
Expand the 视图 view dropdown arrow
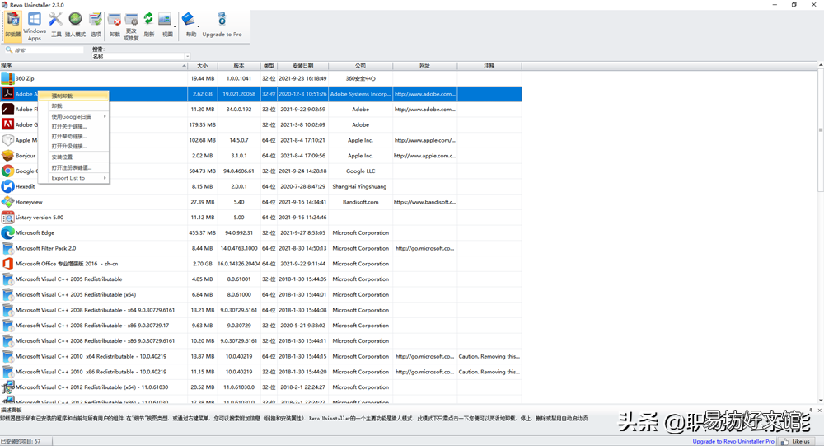coord(175,26)
